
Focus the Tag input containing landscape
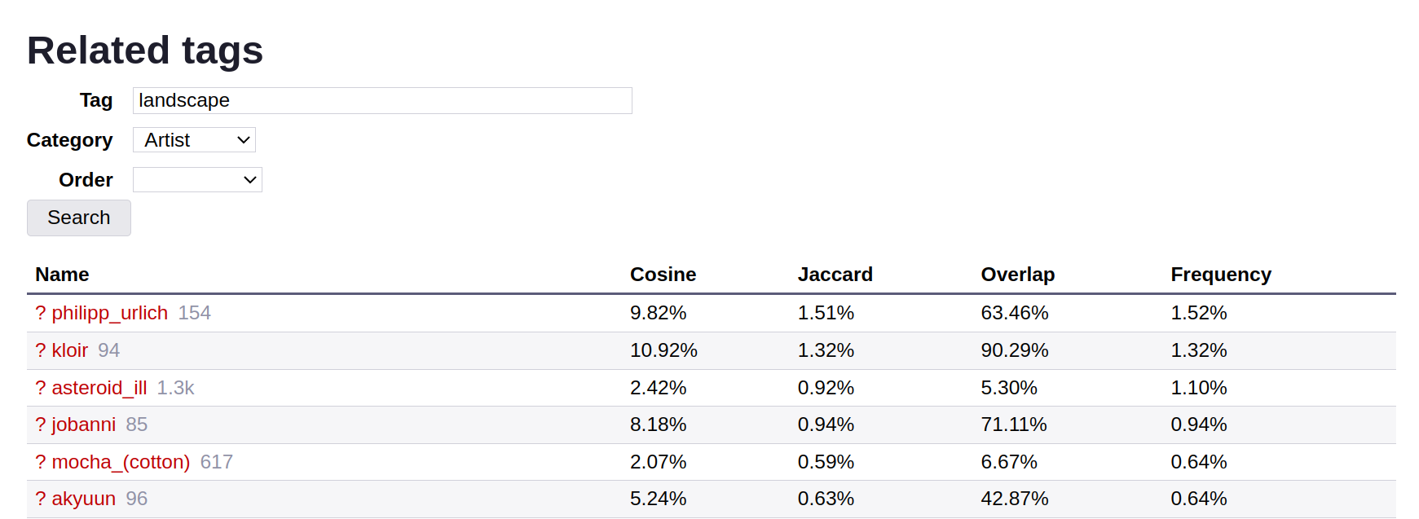[381, 101]
